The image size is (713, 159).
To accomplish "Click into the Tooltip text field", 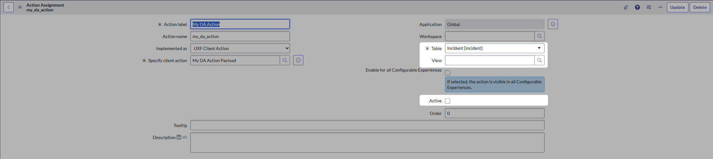I will click(367, 125).
